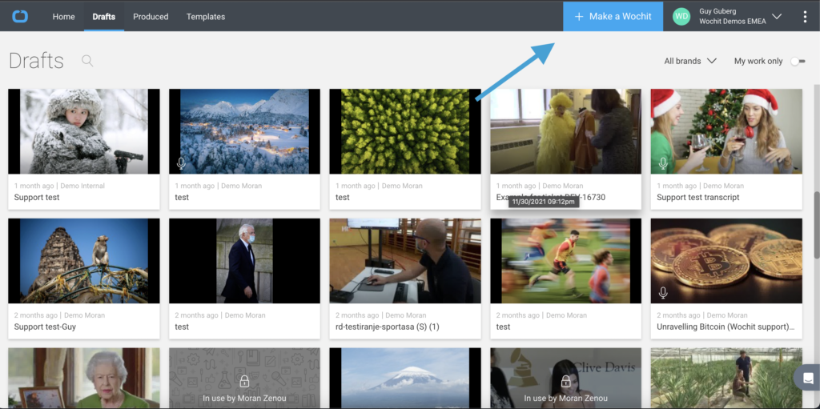Open the snowy mountain village thumbnail

click(x=244, y=131)
